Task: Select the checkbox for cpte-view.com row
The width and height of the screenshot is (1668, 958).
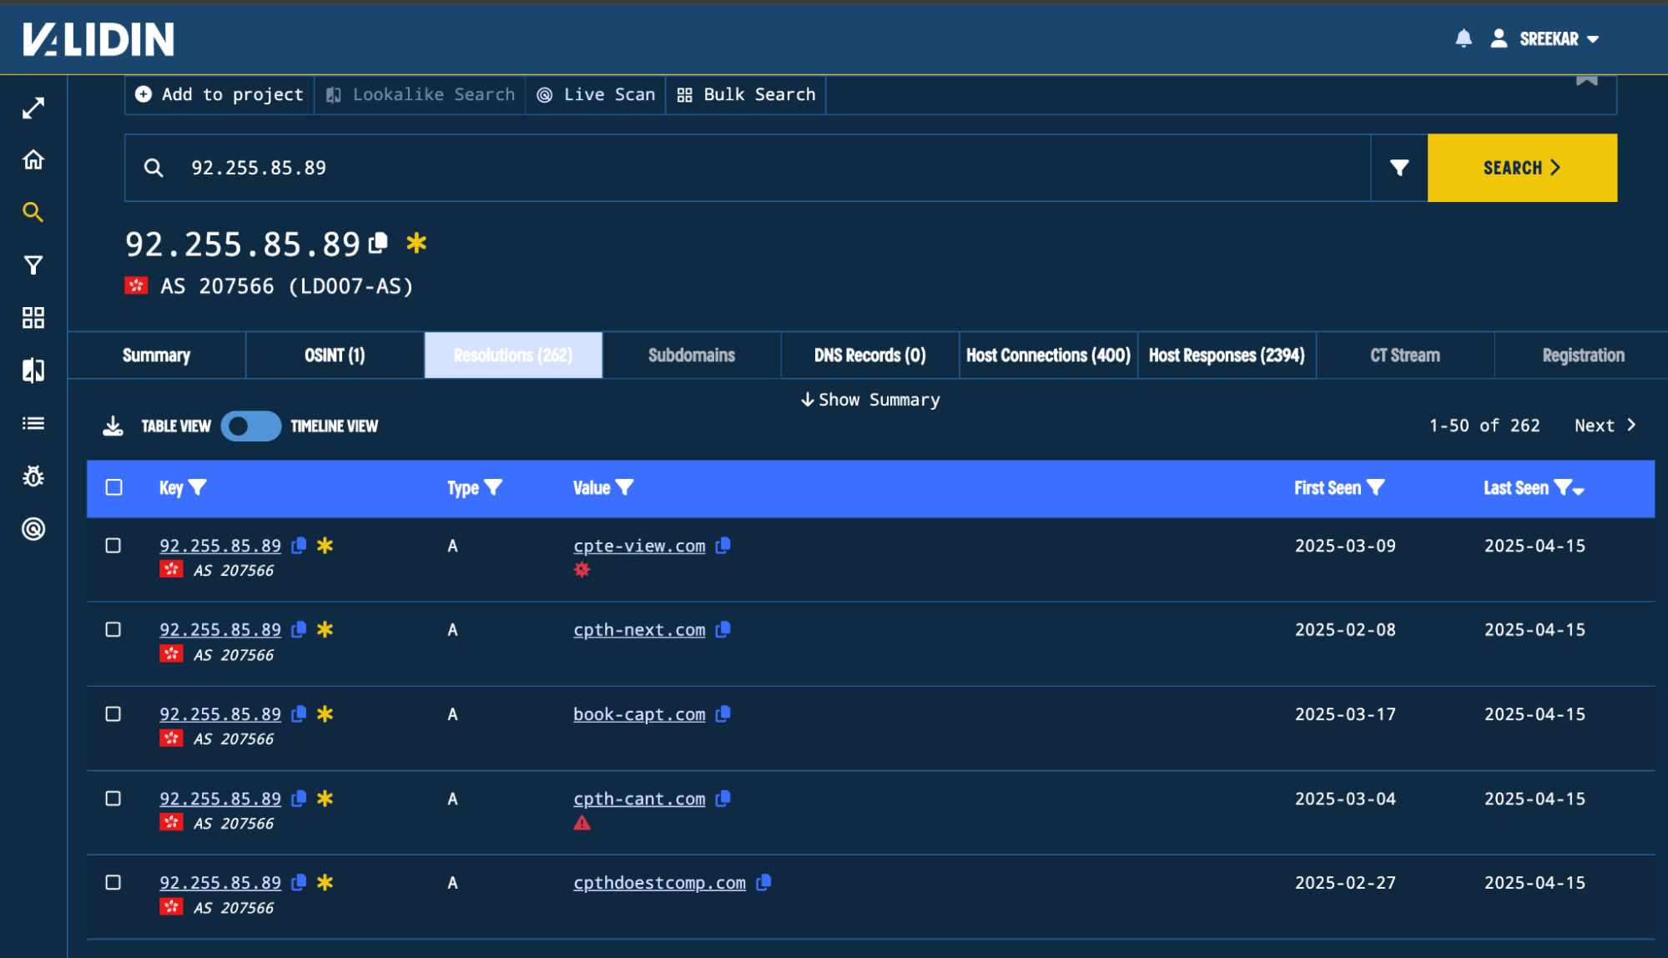Action: click(113, 546)
